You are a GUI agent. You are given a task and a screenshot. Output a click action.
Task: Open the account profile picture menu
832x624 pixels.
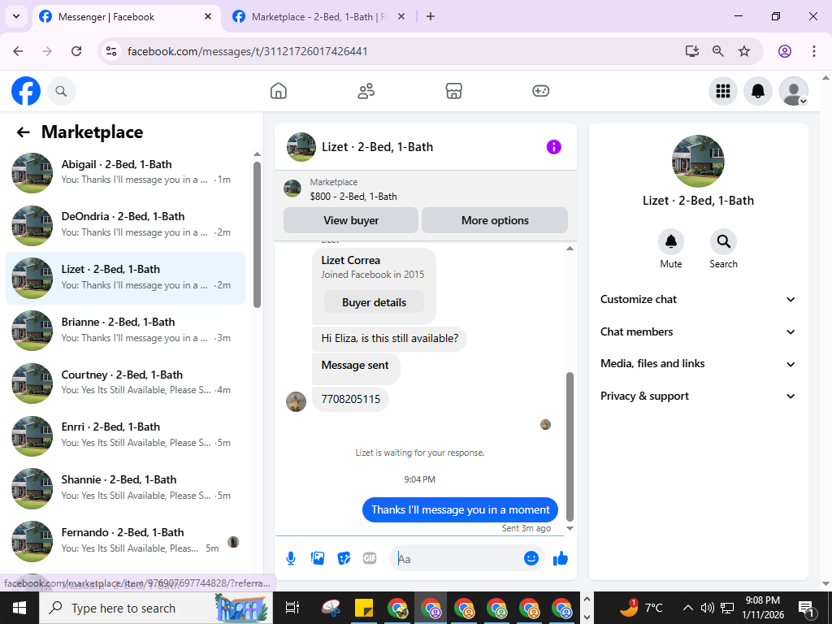[793, 91]
